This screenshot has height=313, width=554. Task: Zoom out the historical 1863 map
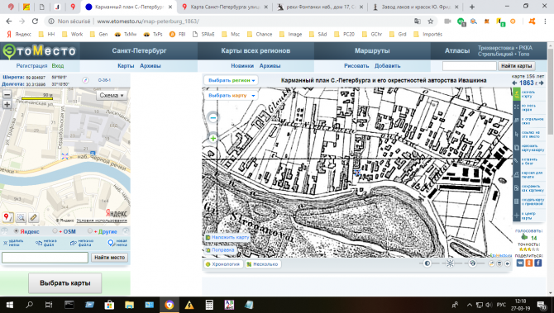tap(213, 118)
